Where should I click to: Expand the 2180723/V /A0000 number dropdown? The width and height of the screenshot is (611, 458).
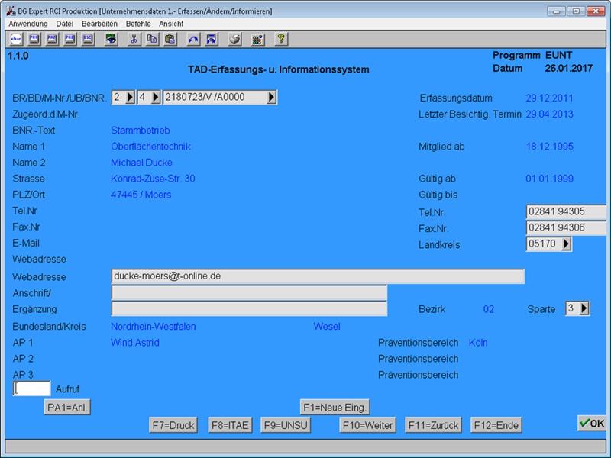pos(271,98)
